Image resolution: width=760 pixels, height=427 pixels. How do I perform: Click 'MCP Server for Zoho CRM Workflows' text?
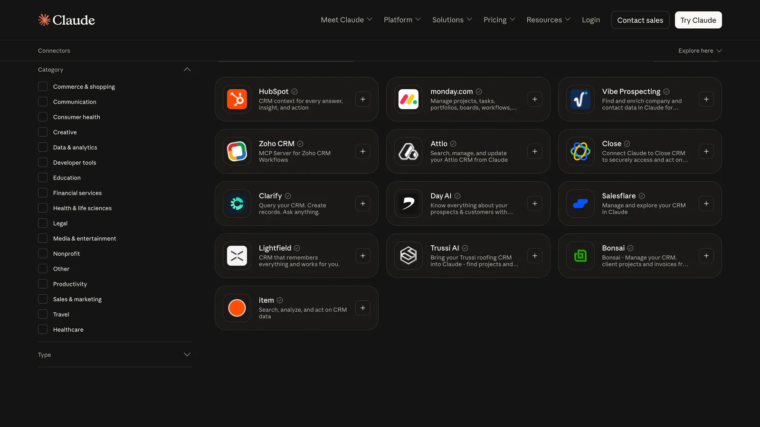(x=294, y=157)
